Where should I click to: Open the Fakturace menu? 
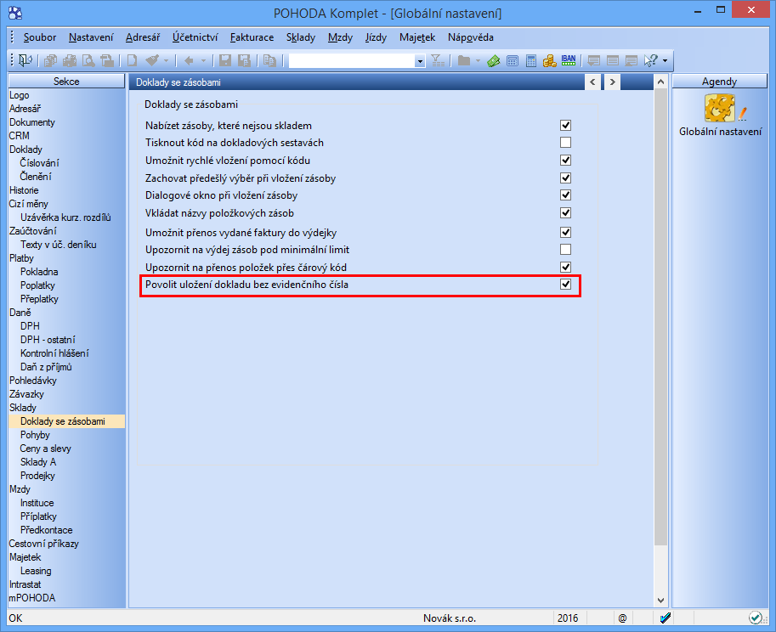click(x=252, y=37)
